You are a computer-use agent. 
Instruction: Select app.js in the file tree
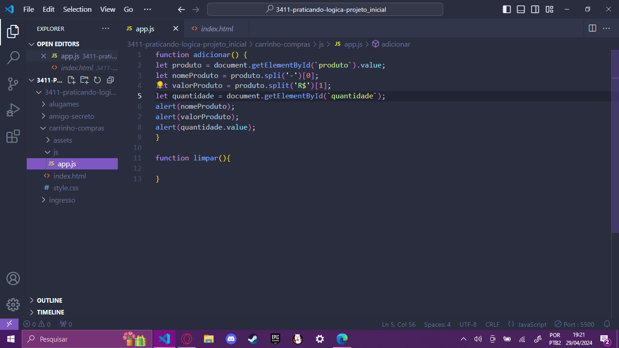tap(72, 164)
